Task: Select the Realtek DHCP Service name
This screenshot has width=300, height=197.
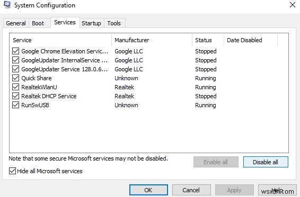Action: (49, 96)
